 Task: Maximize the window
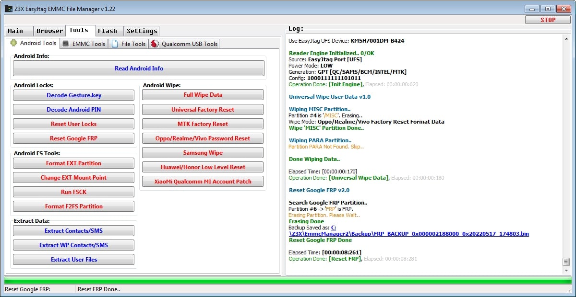tap(548, 9)
